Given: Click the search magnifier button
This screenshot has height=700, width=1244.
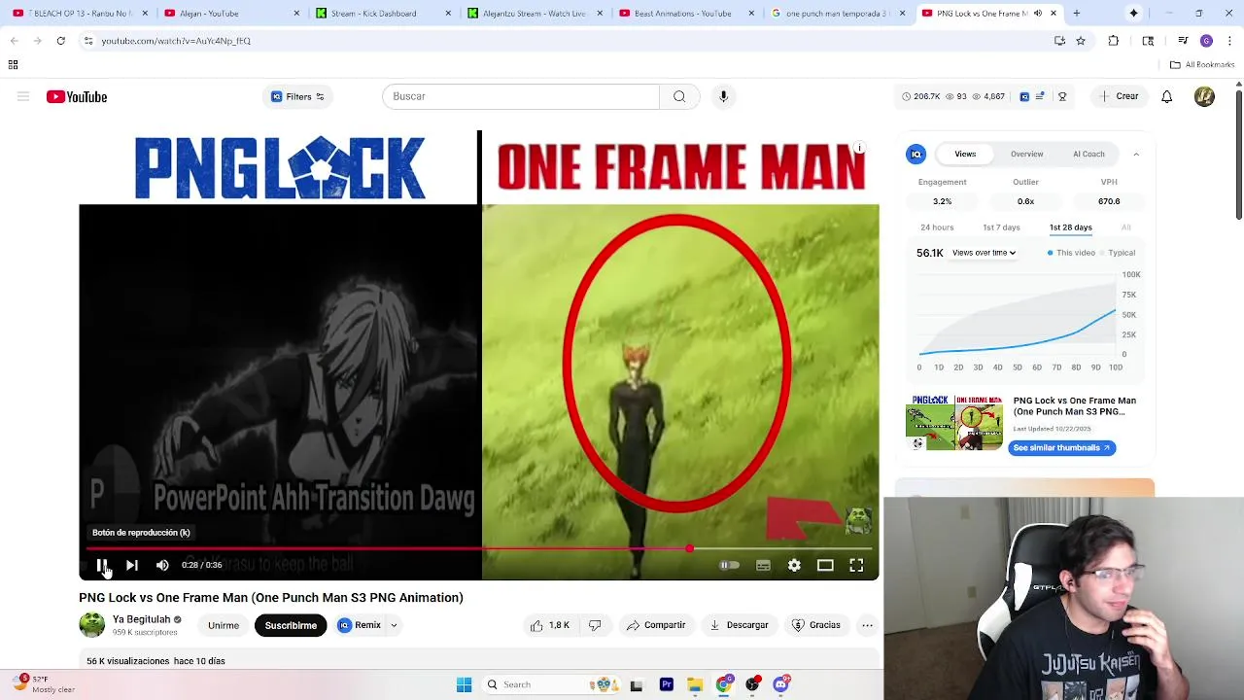Looking at the screenshot, I should [679, 96].
